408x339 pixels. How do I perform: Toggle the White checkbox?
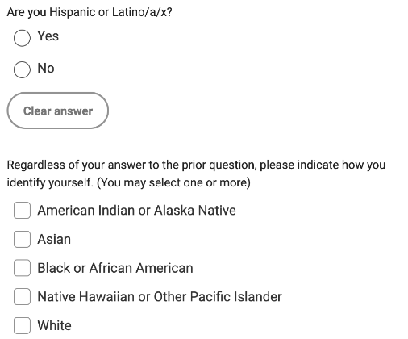coord(22,325)
